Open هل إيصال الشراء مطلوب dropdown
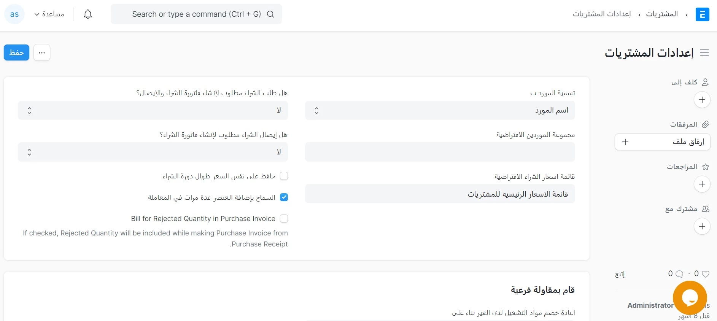This screenshot has height=321, width=717. (x=153, y=152)
